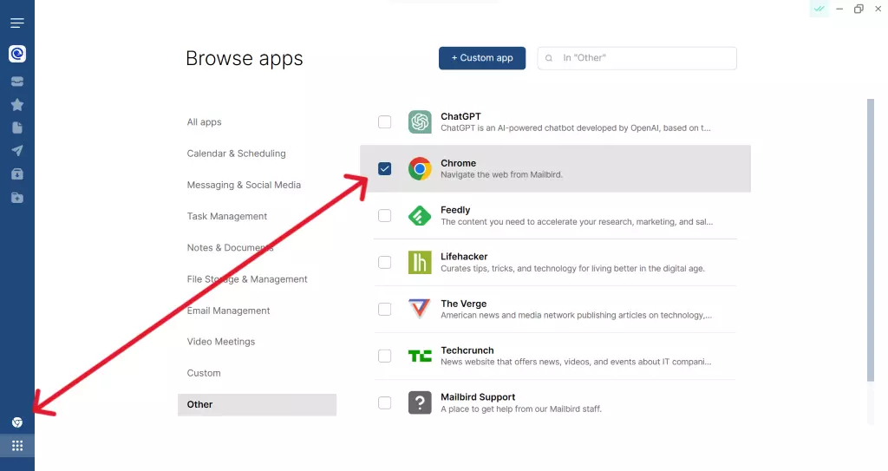Click the double-checkmark icon in the title bar
This screenshot has height=471, width=888.
point(818,9)
